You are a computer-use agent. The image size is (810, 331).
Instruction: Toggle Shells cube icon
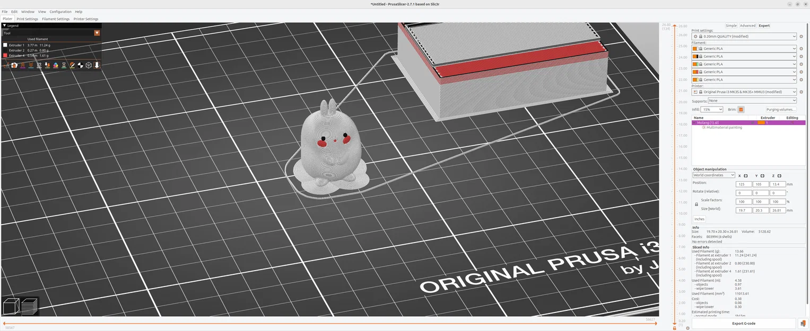pos(89,65)
